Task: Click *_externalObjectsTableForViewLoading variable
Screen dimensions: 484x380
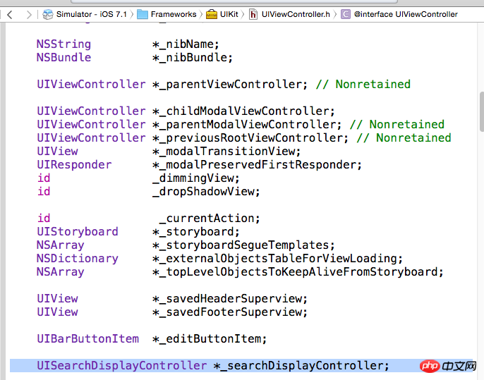Action: click(x=277, y=259)
